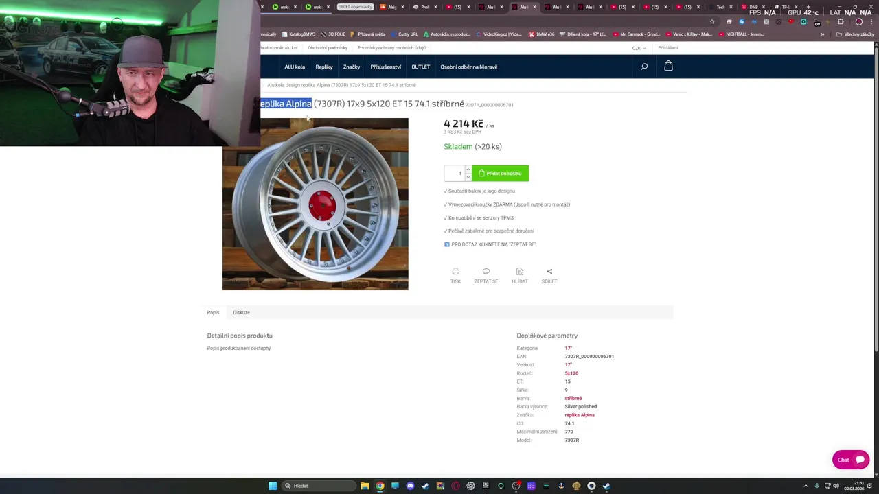Click the breadcrumb Alu kola design replika Alpina
Viewport: 879px width, 494px height.
(x=341, y=85)
